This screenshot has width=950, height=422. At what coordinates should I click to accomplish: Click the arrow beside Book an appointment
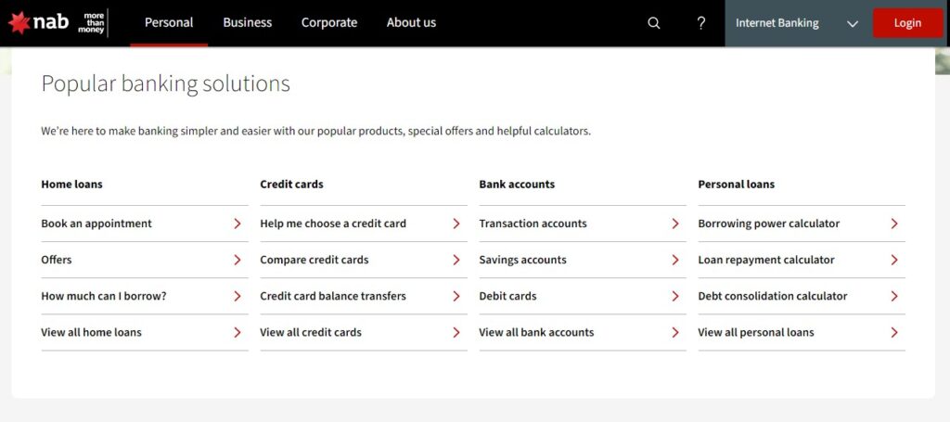pos(237,224)
